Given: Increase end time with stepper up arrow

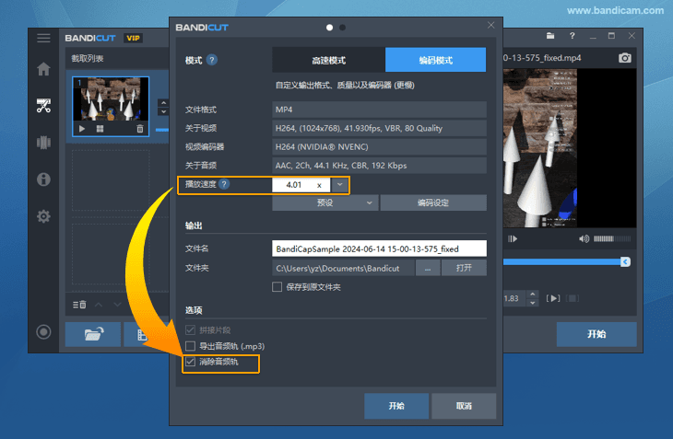Looking at the screenshot, I should (x=533, y=295).
